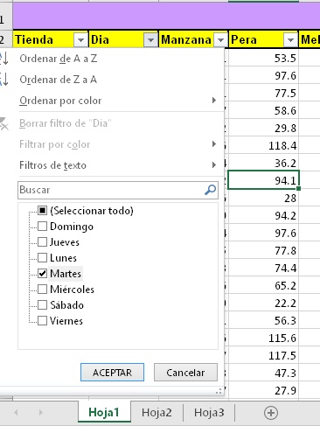Click the clear filter funnel icon

point(4,123)
